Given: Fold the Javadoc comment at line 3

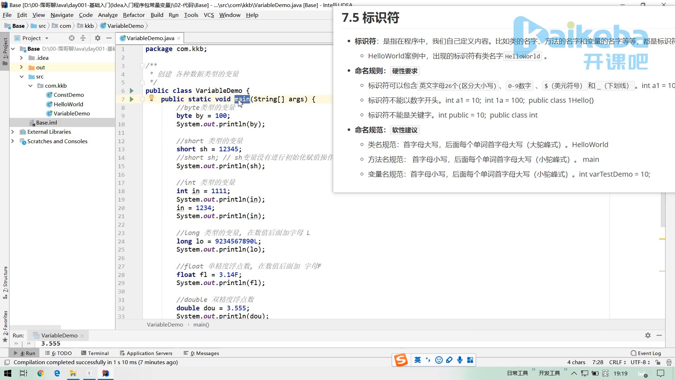Looking at the screenshot, I should (x=142, y=66).
